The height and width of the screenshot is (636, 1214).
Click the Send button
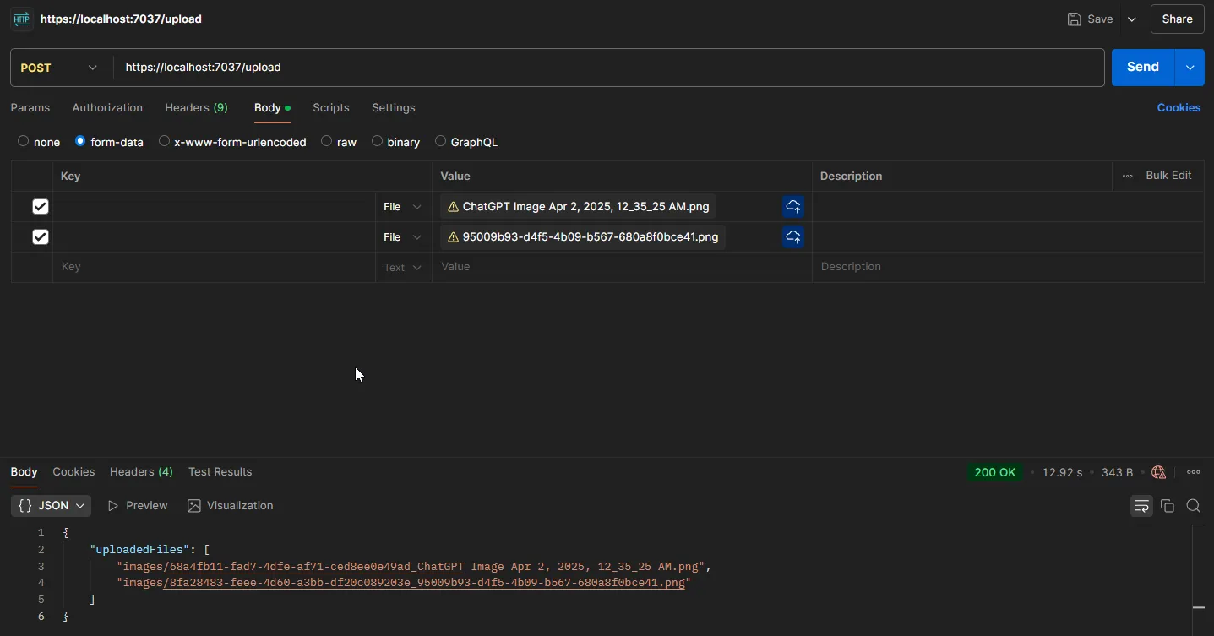click(x=1142, y=68)
